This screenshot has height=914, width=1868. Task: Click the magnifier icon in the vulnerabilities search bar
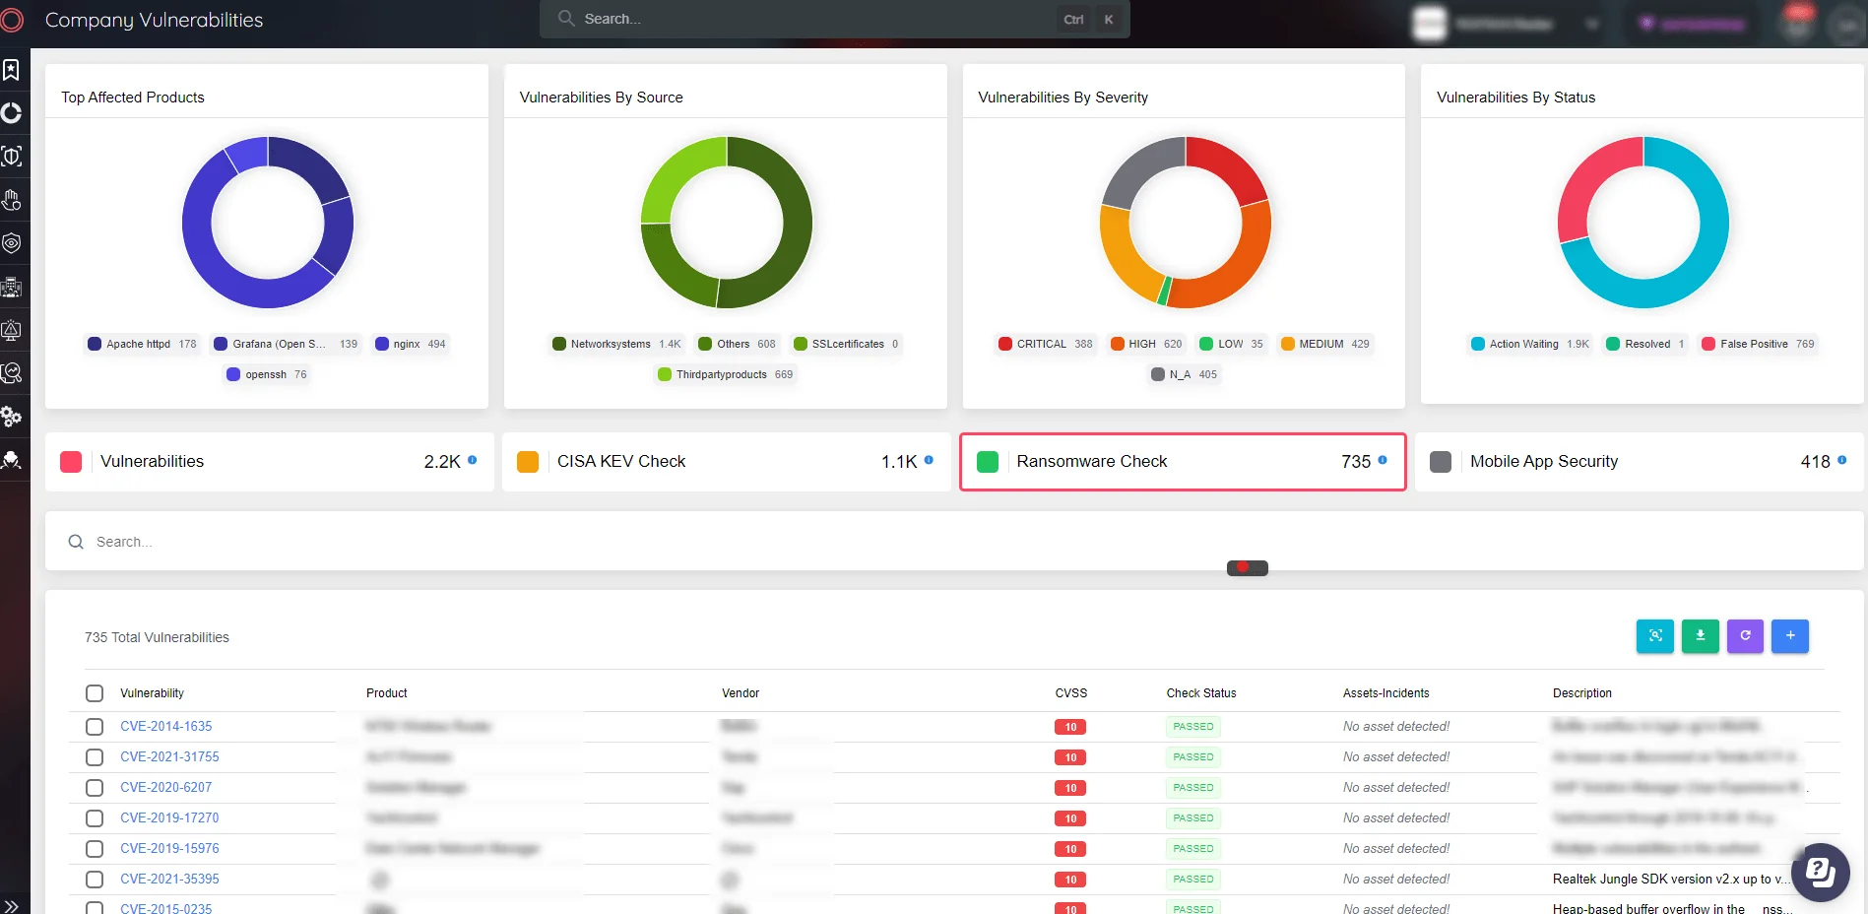[76, 542]
